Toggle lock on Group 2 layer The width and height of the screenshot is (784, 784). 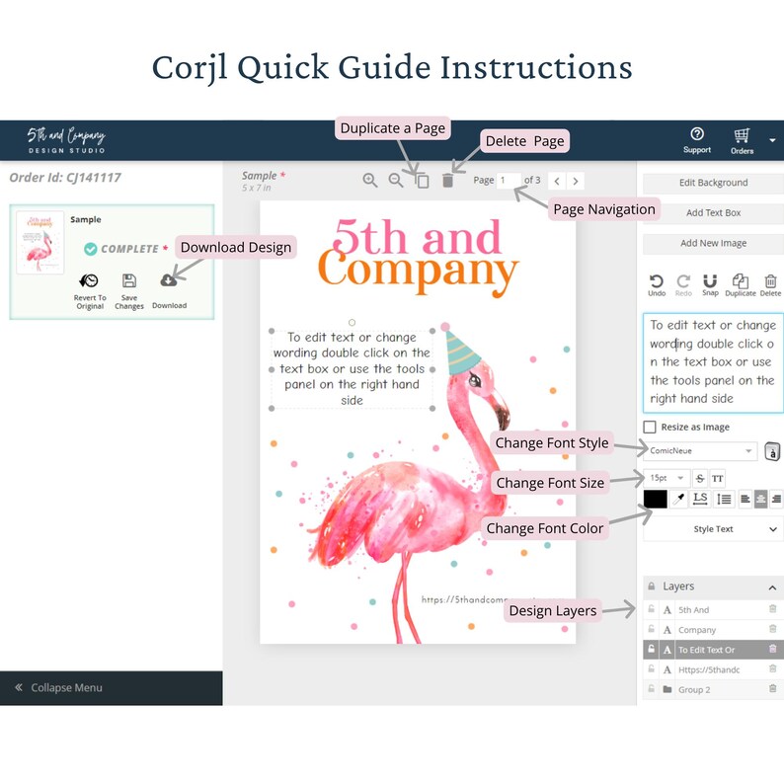tap(651, 689)
